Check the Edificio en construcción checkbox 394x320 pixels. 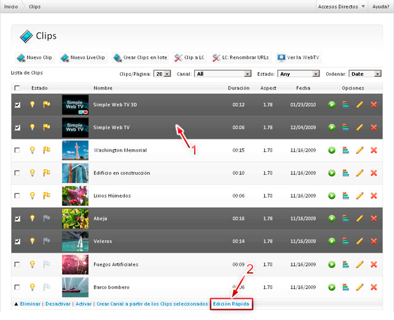tap(17, 173)
